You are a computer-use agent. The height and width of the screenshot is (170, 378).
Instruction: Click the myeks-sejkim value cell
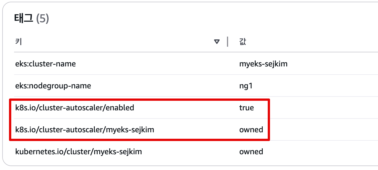point(263,64)
